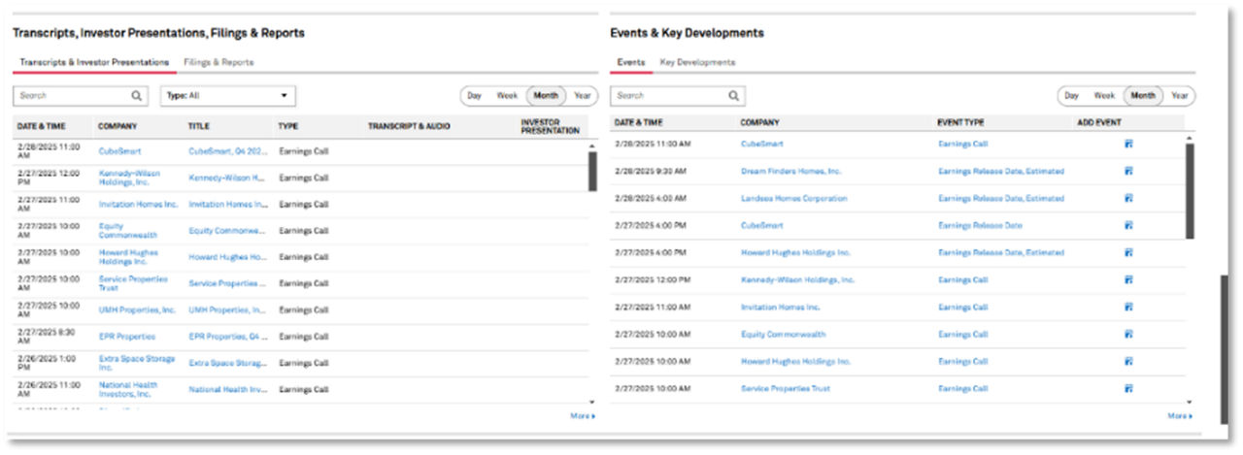This screenshot has height=455, width=1243.
Task: Click scroll-up arrow of Events table
Action: (x=1190, y=139)
